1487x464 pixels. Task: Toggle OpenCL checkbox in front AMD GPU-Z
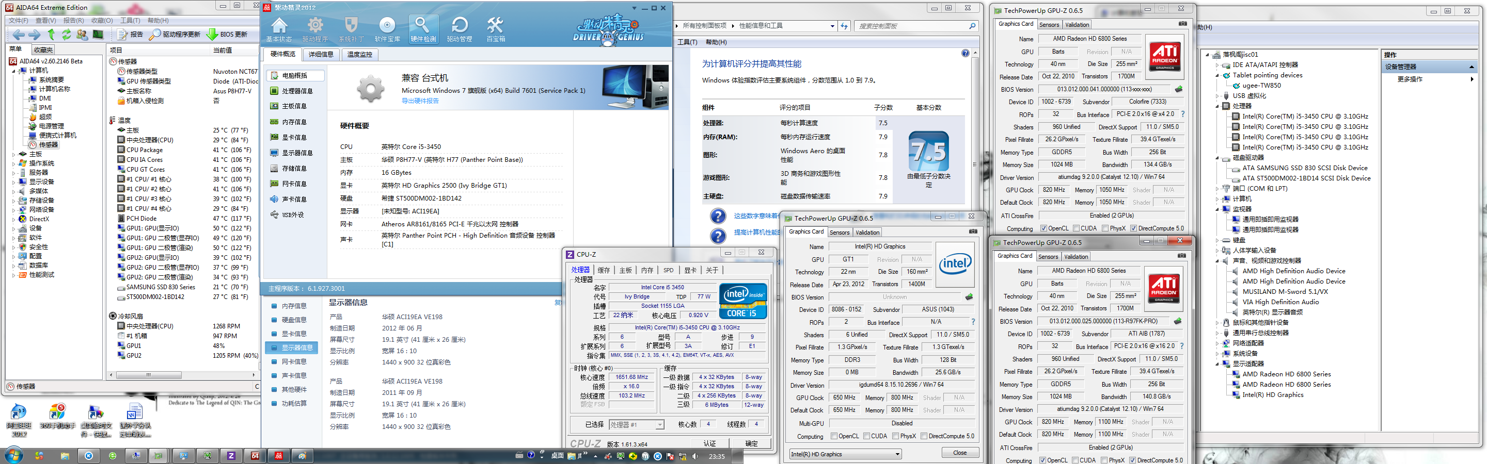tap(1042, 460)
